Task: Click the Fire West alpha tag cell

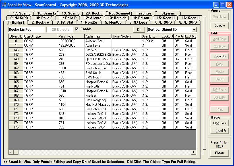Action: click(x=98, y=50)
